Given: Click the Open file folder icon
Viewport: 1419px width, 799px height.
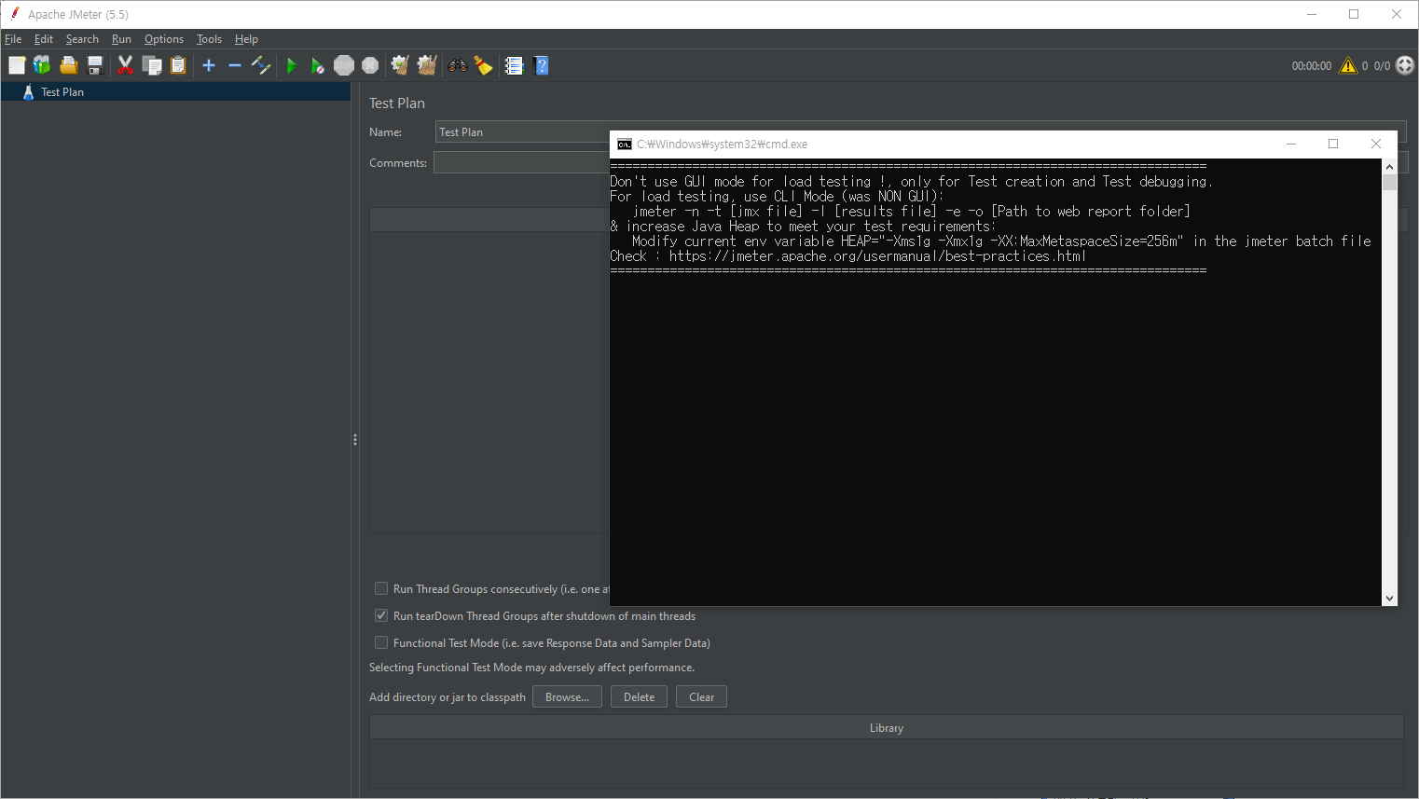Looking at the screenshot, I should pos(68,65).
